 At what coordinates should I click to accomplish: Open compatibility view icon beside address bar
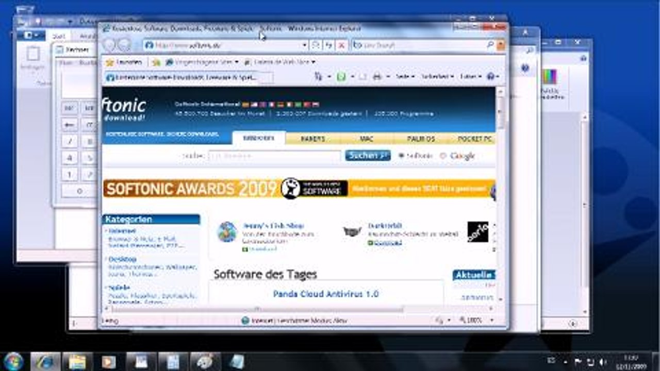316,45
